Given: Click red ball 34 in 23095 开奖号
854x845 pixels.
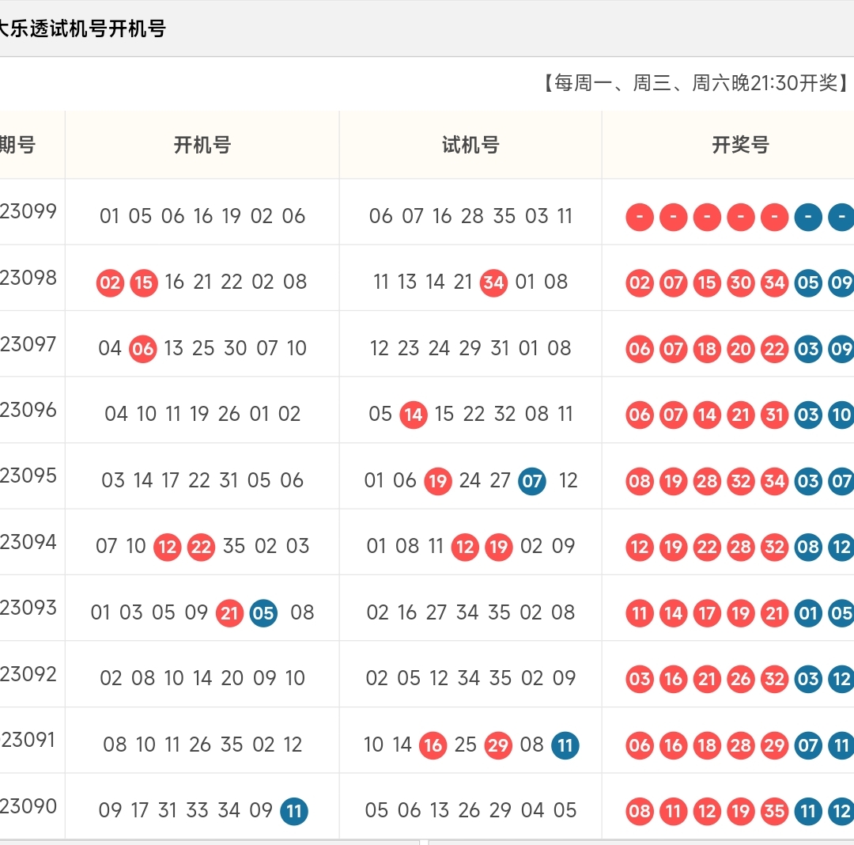Looking at the screenshot, I should pyautogui.click(x=774, y=481).
